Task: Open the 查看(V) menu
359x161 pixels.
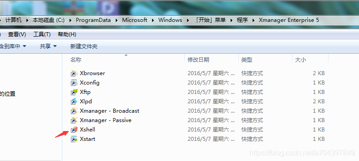Action: 17,34
